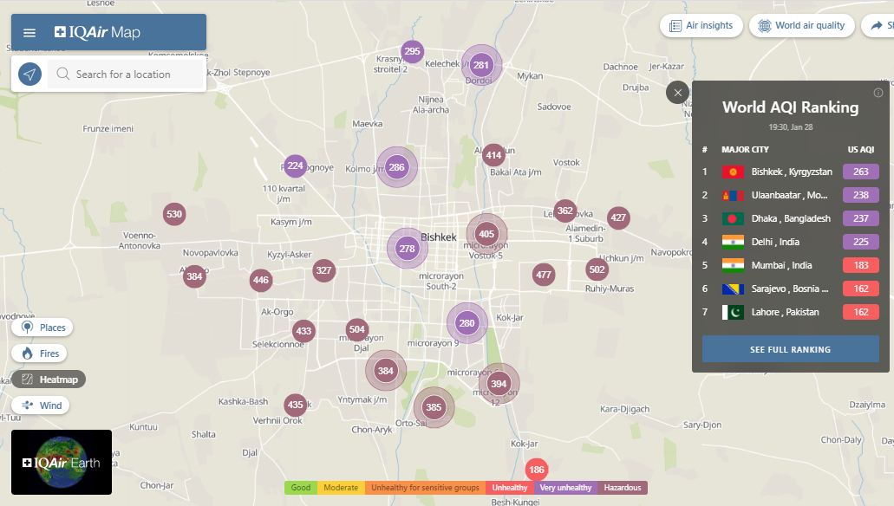The height and width of the screenshot is (506, 894).
Task: Close the World AQI Ranking panel
Action: pos(678,93)
